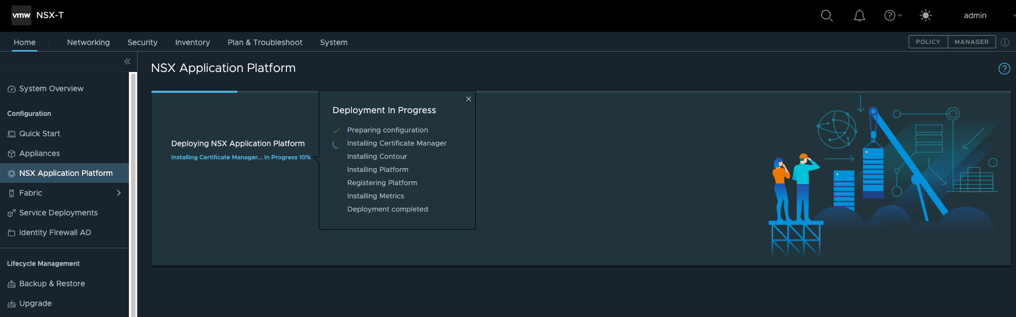Click the 'Configuration' section header
The width and height of the screenshot is (1016, 317).
[x=29, y=114]
